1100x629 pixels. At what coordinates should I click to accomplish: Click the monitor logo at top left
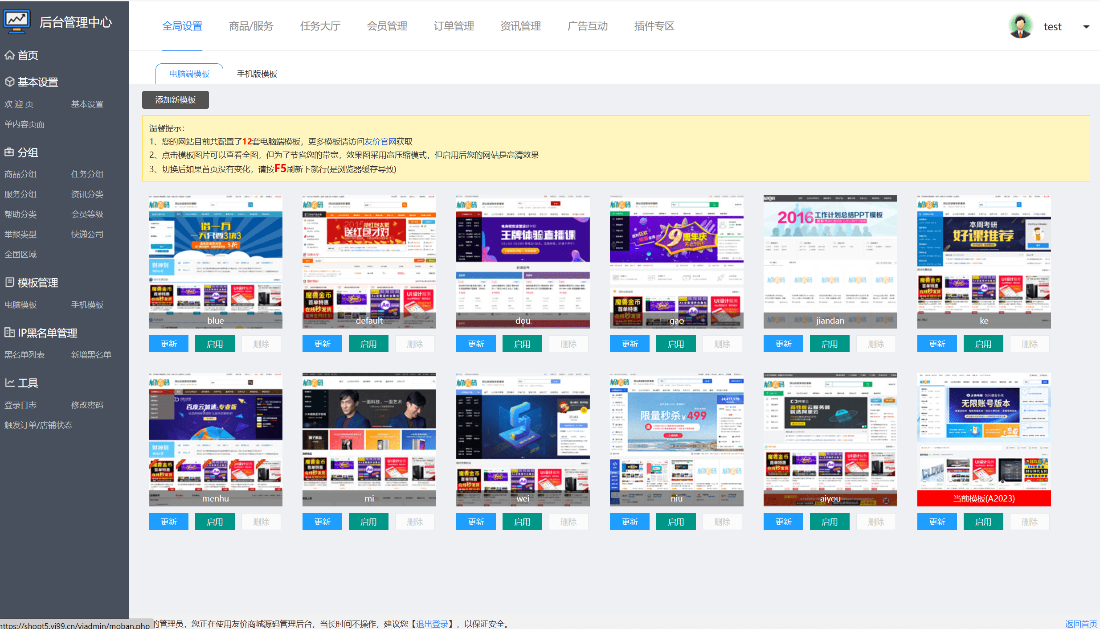[x=17, y=21]
